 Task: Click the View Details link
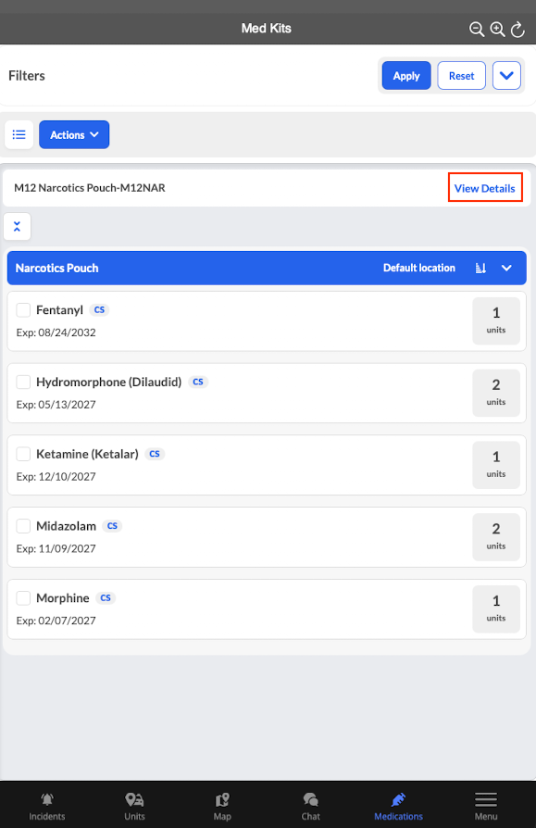485,189
